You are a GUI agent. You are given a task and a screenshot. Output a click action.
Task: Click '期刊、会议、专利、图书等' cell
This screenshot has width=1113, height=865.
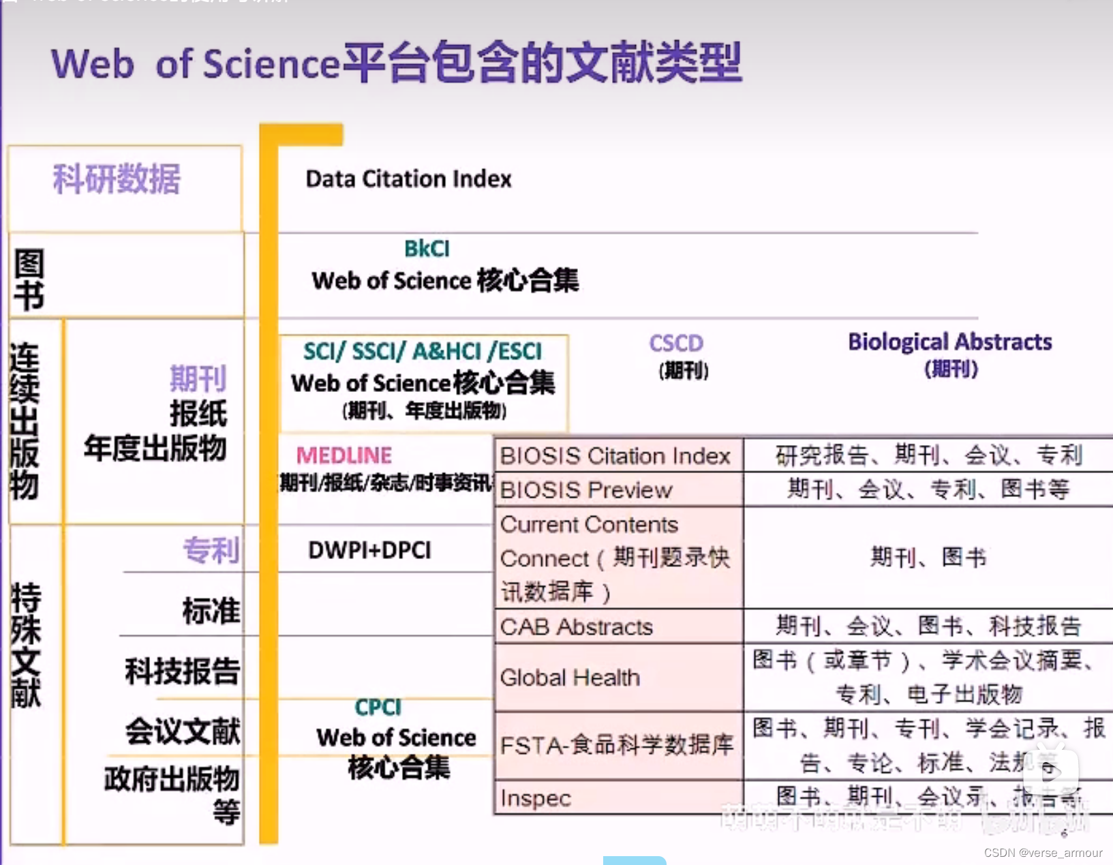tap(928, 489)
